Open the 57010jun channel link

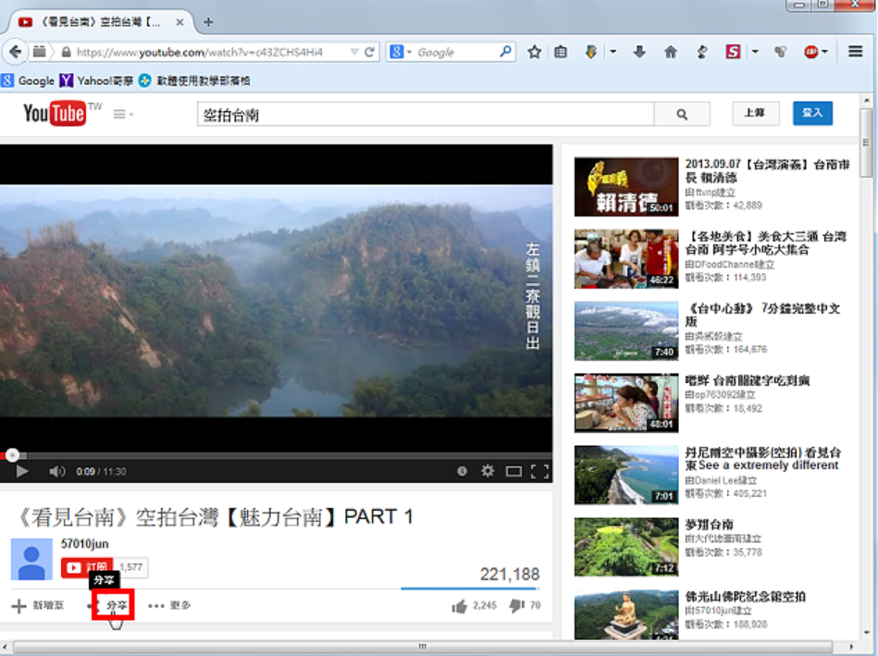[x=84, y=544]
